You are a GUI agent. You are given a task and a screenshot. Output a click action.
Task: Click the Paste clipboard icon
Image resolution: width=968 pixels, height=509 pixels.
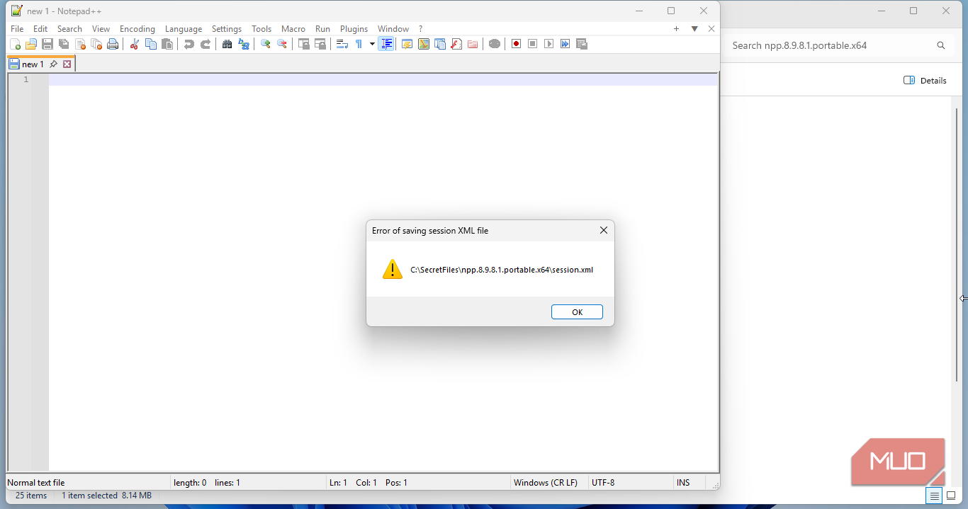167,44
